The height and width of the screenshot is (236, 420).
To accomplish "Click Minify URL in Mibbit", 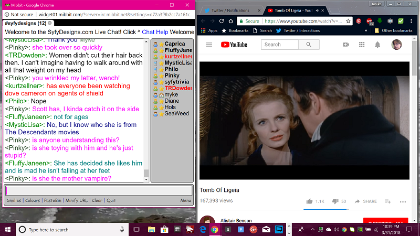I will click(76, 200).
